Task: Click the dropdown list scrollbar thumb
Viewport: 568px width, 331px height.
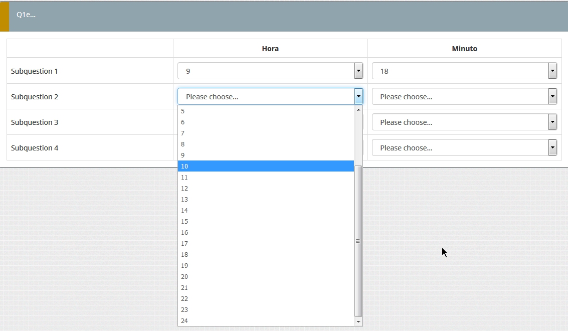Action: click(x=358, y=241)
